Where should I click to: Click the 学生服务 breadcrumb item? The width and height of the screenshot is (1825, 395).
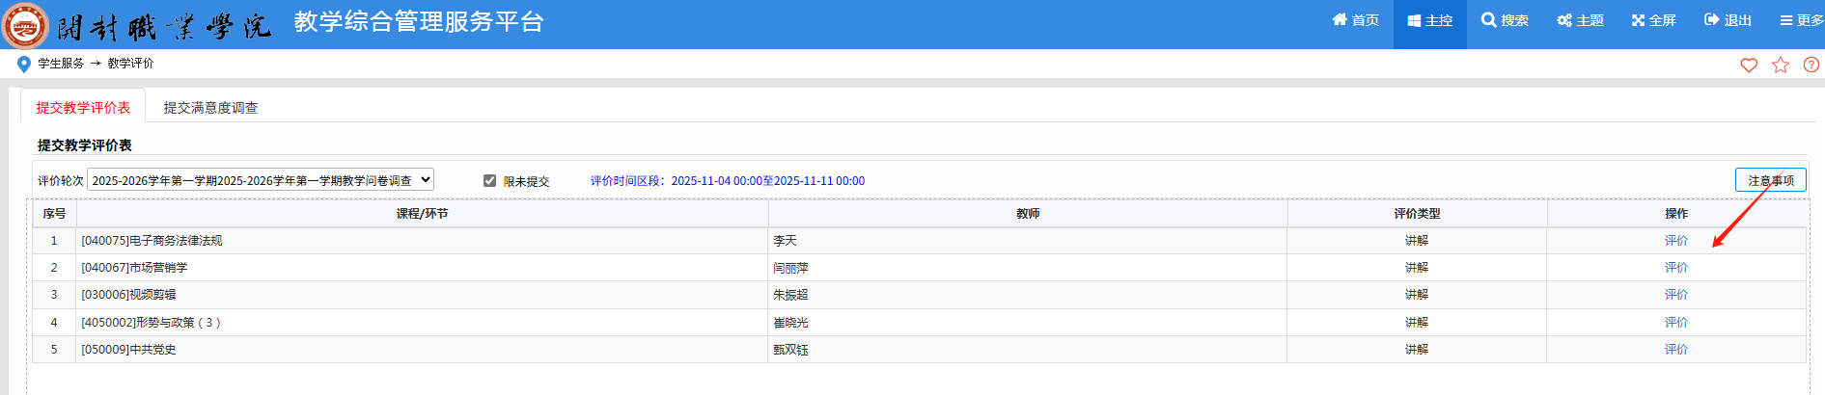[x=61, y=64]
